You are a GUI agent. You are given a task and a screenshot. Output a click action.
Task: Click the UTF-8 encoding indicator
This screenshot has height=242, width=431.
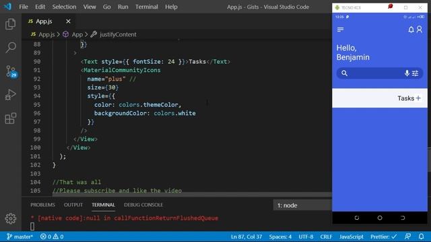coord(306,237)
